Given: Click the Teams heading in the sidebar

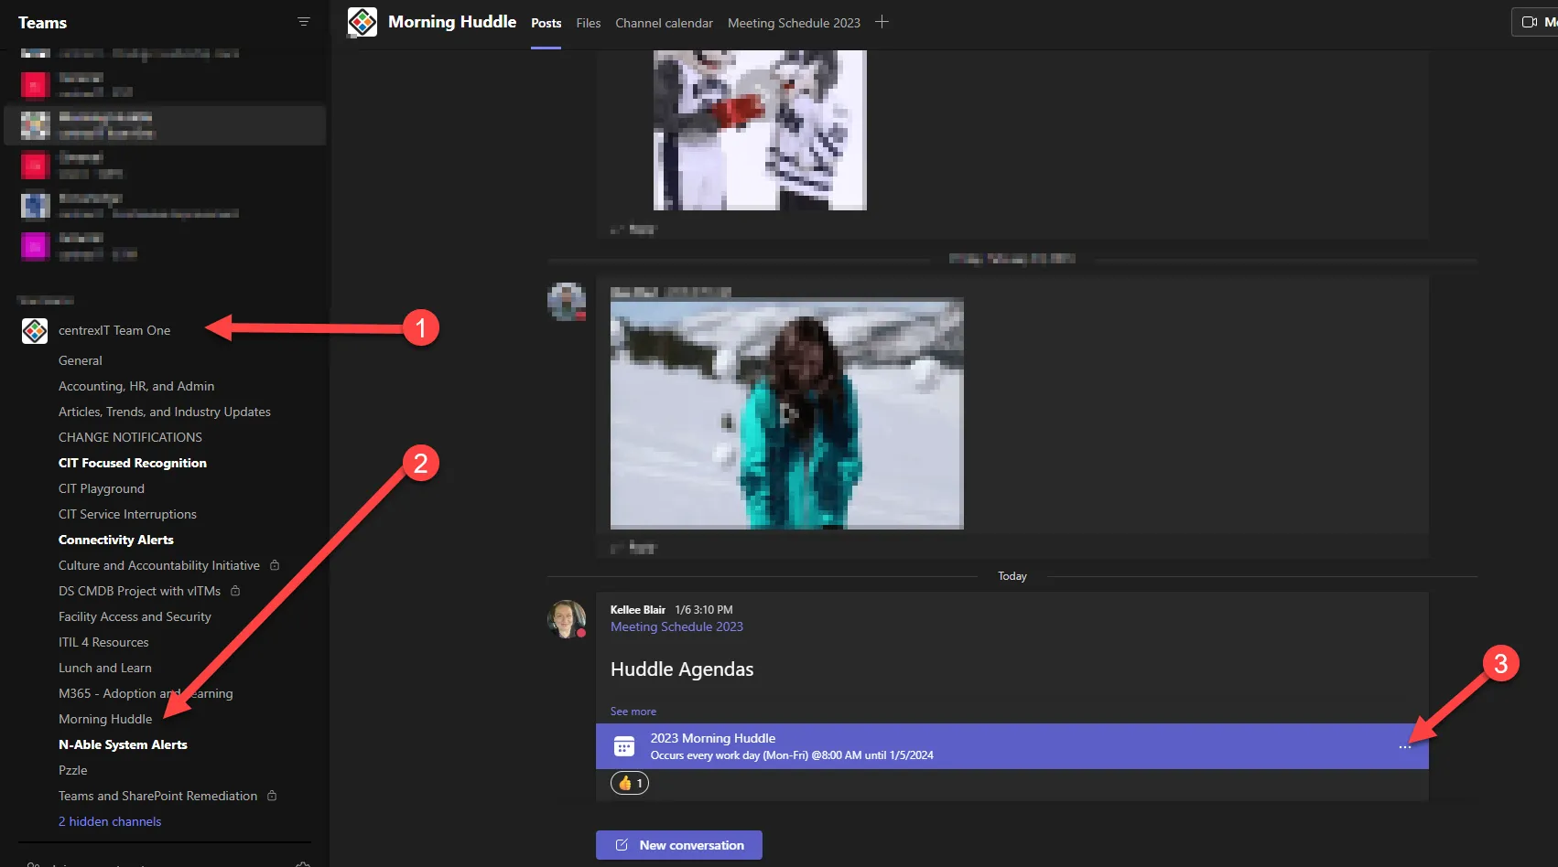Looking at the screenshot, I should [42, 23].
